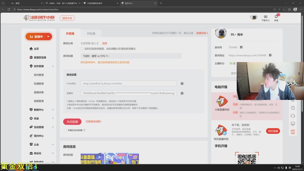Show hidden system tray icons

pos(275,168)
